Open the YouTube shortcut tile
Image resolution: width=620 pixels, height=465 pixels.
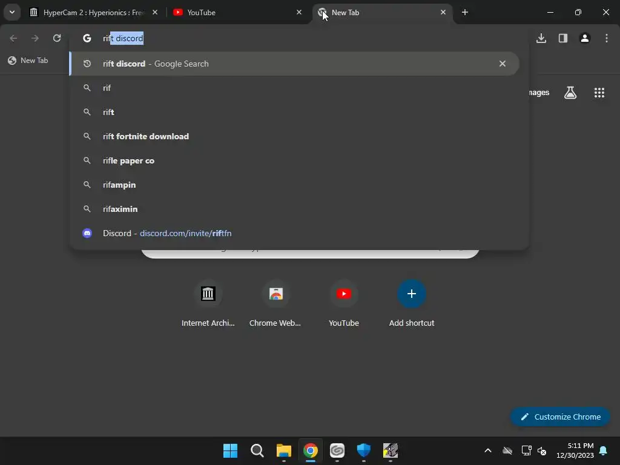[x=344, y=304]
